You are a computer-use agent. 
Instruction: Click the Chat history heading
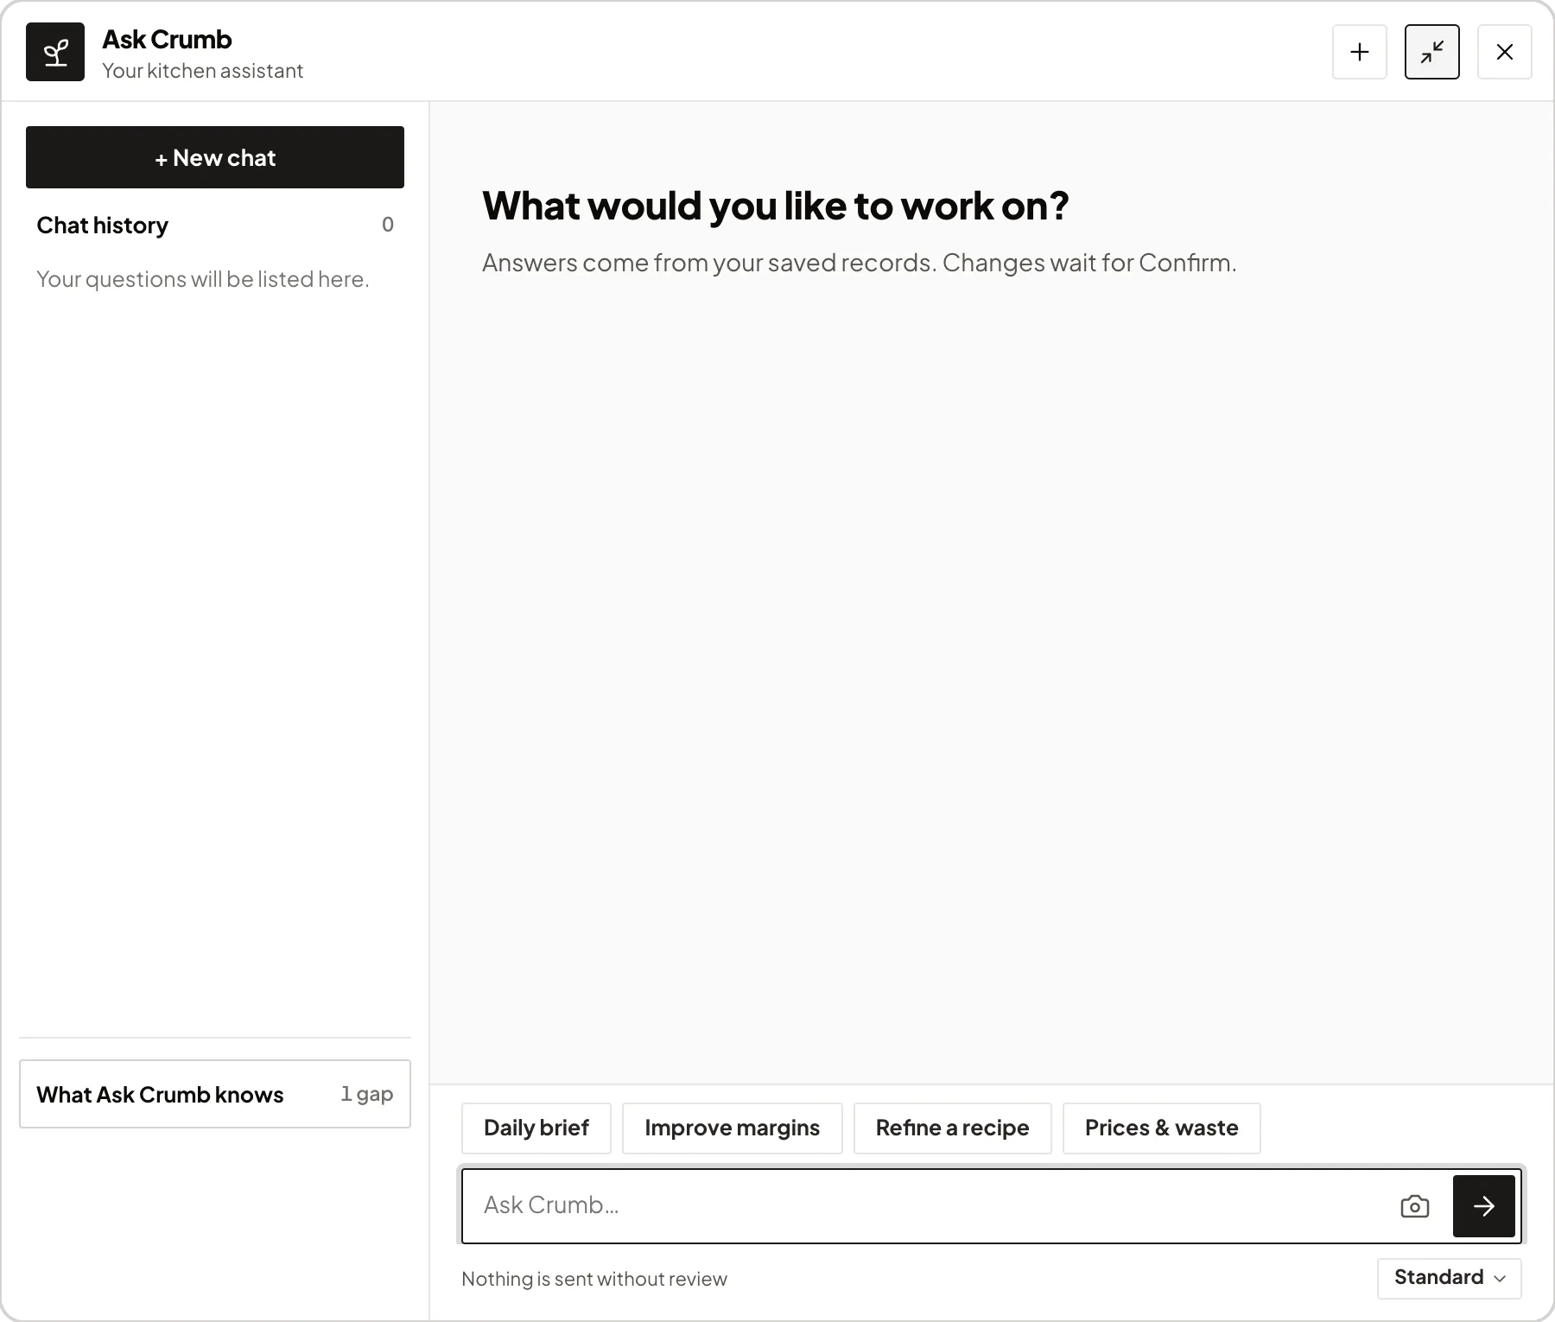tap(103, 226)
